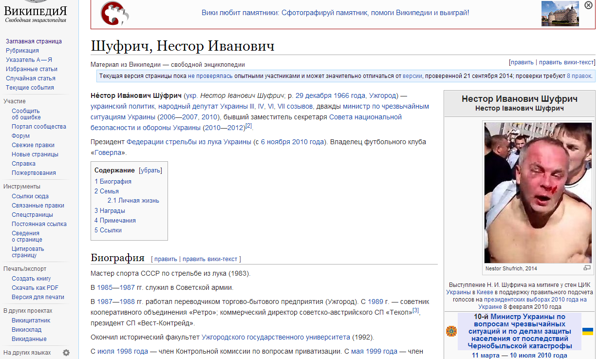This screenshot has height=359, width=598.
Task: Click править вики-текст at article top
Action: 566,62
